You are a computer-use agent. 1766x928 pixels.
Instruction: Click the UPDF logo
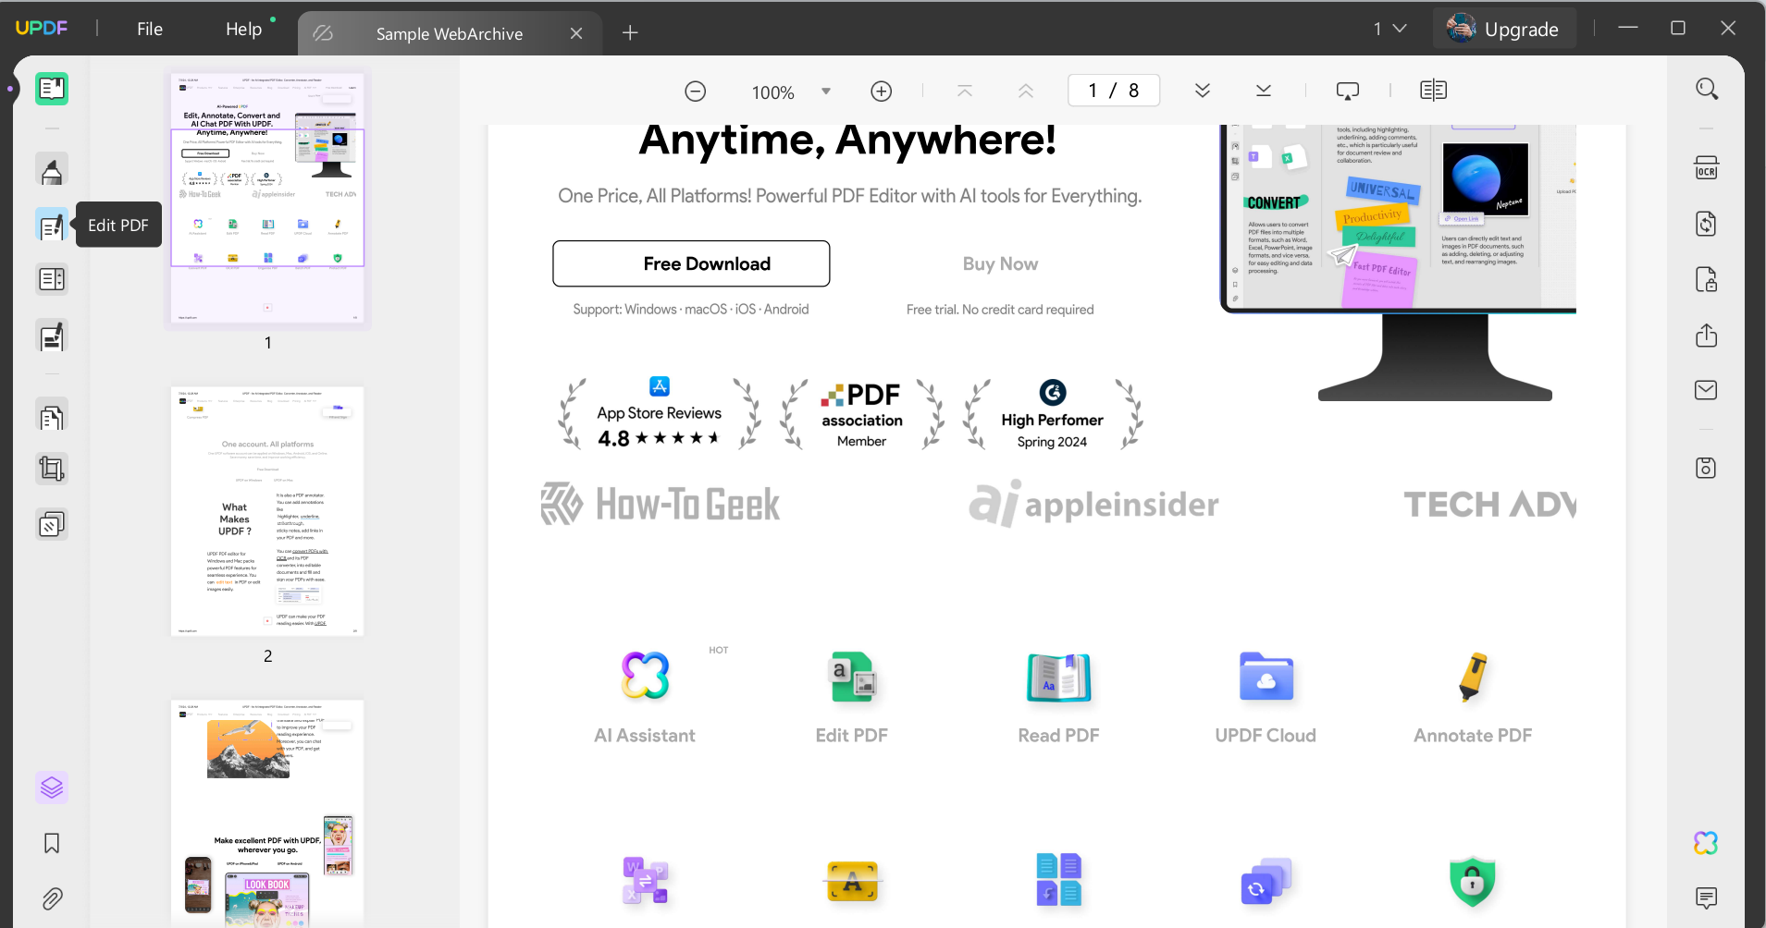point(42,28)
